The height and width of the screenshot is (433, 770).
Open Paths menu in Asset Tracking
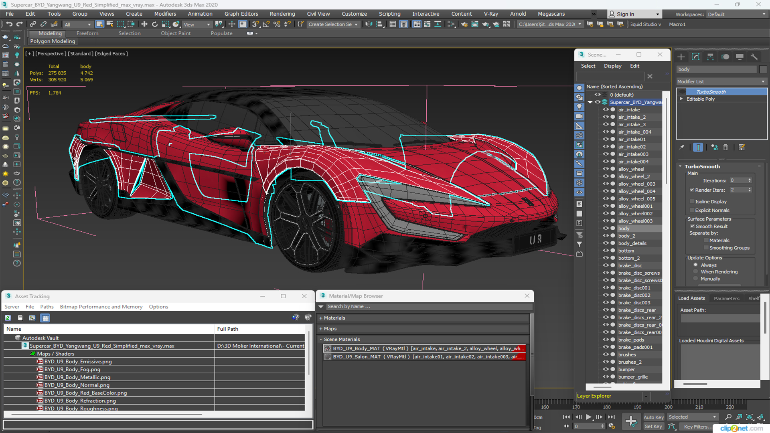(x=47, y=307)
